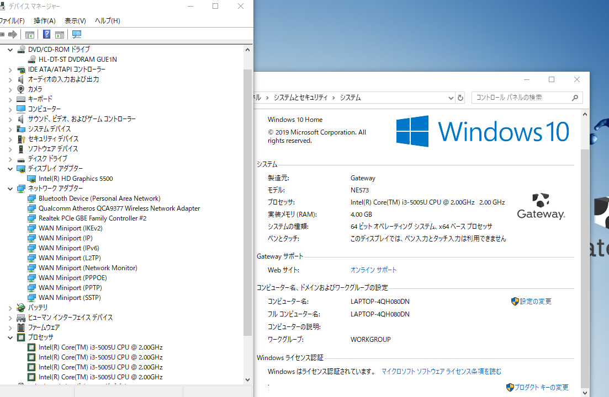Image resolution: width=609 pixels, height=397 pixels.
Task: Click システムとセキュリティ in the breadcrumb
Action: 300,98
